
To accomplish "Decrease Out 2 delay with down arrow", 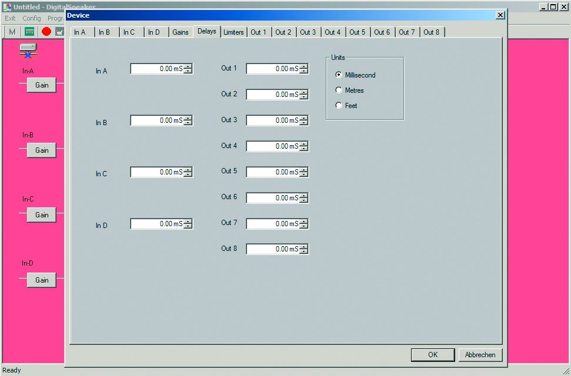I will tap(303, 97).
